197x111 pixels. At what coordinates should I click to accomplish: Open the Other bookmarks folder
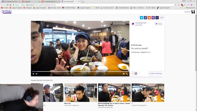[189, 8]
